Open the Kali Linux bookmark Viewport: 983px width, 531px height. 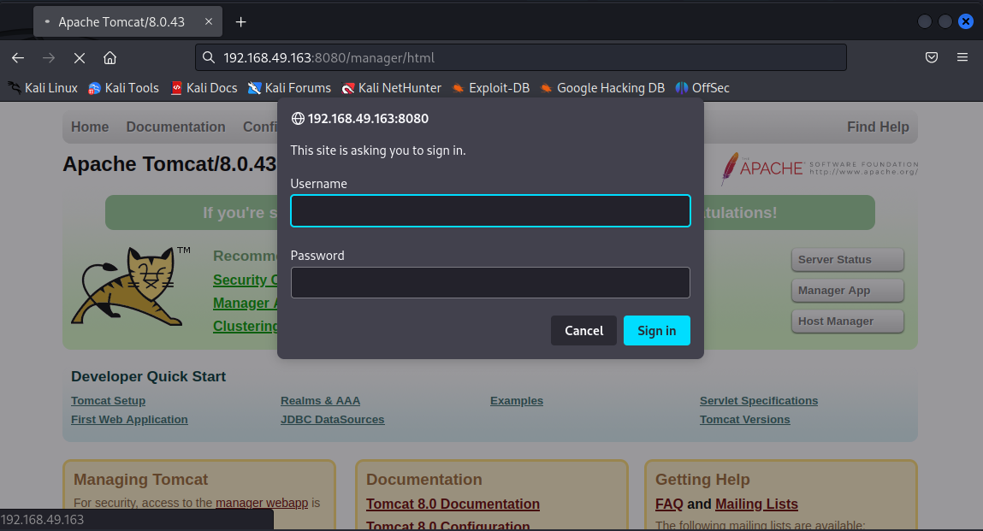pos(43,88)
